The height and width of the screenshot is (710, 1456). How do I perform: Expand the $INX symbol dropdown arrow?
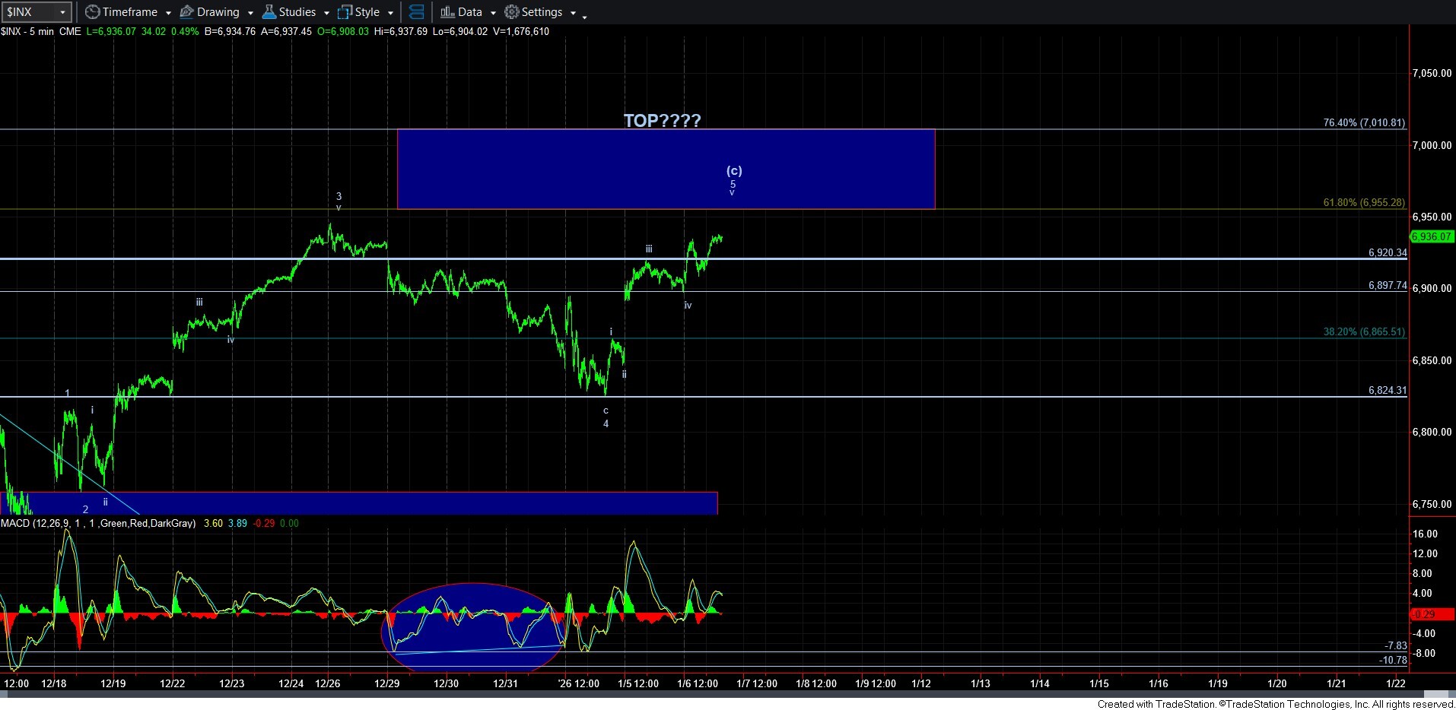tap(63, 12)
